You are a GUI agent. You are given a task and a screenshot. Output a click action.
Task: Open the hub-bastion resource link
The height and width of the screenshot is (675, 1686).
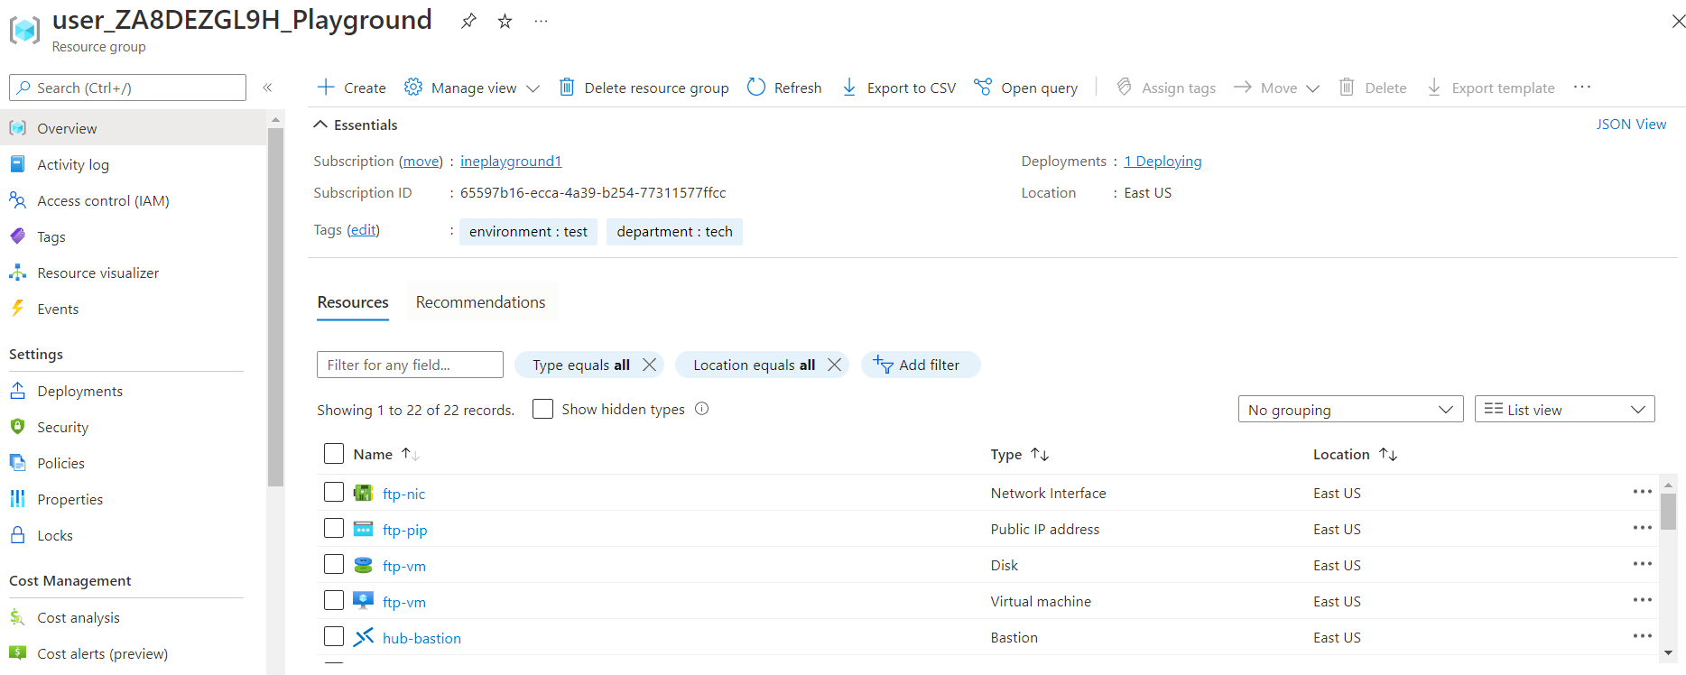tap(421, 638)
